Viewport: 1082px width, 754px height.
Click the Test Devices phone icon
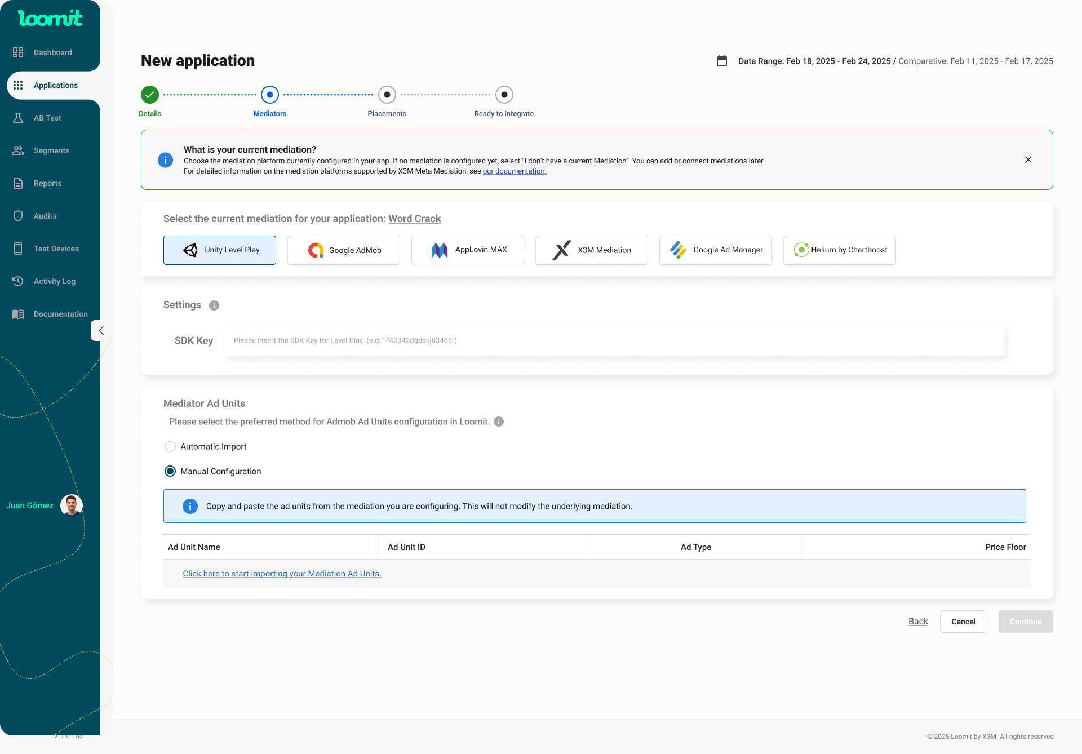click(x=18, y=249)
